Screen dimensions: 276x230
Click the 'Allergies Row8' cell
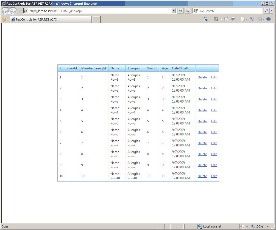[135, 154]
